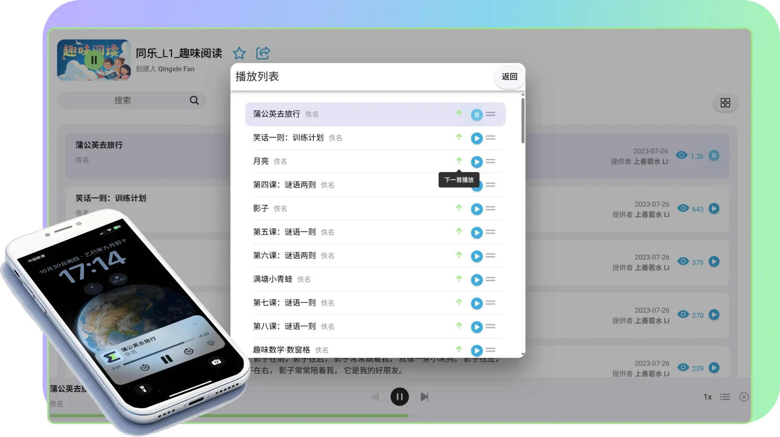Grab the reorder handle for 蒲公英去旅行
This screenshot has height=437, width=780.
tap(491, 114)
